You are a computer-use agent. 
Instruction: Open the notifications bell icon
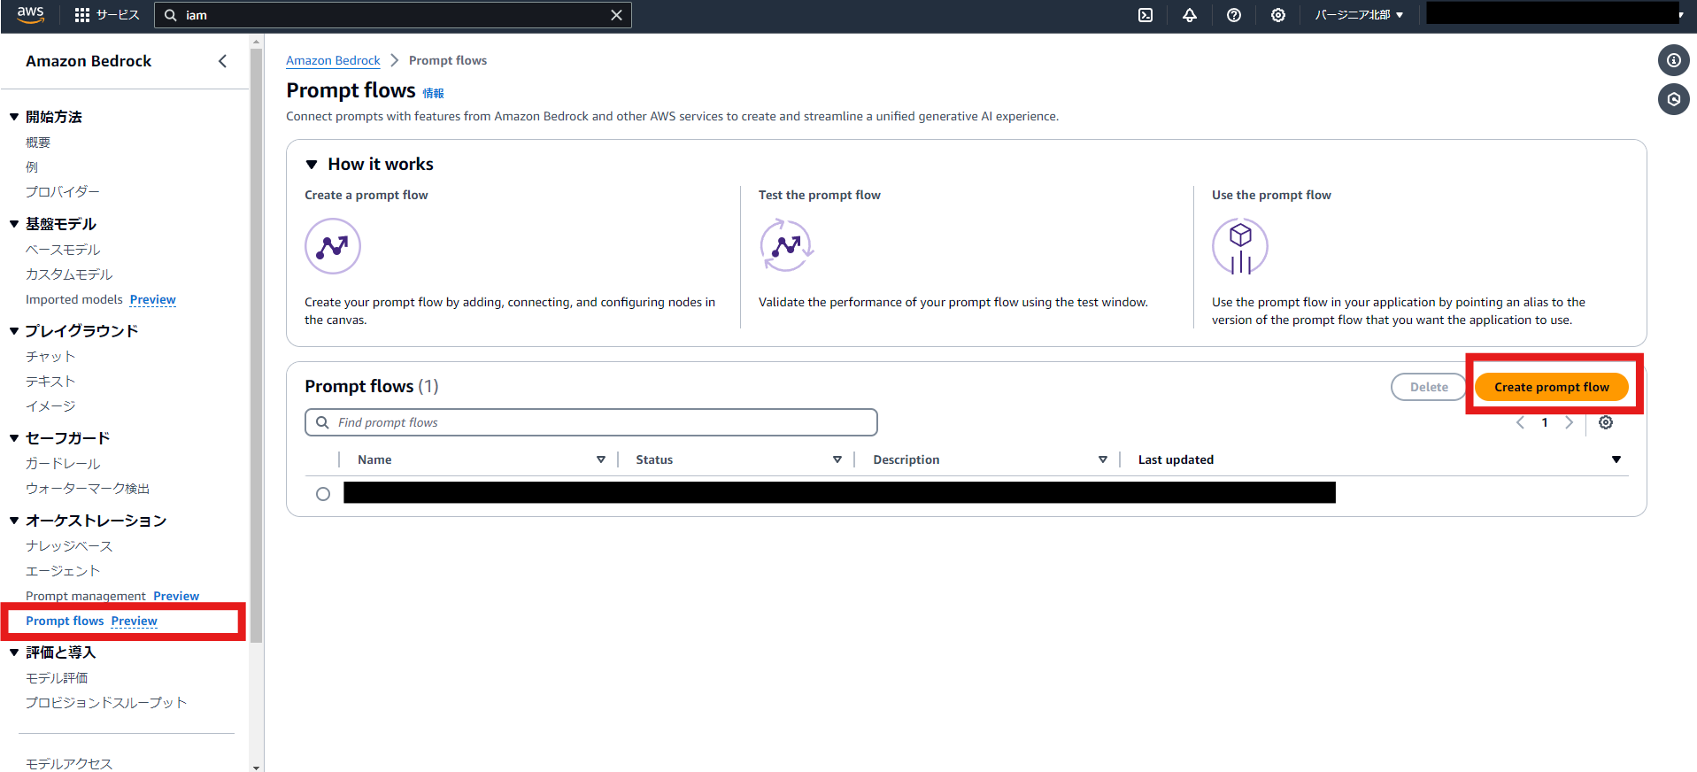coord(1189,15)
